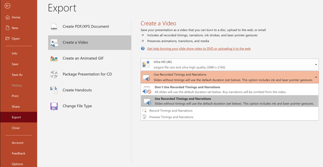Click the Home label in sidebar
323x167 pixels.
point(16,17)
